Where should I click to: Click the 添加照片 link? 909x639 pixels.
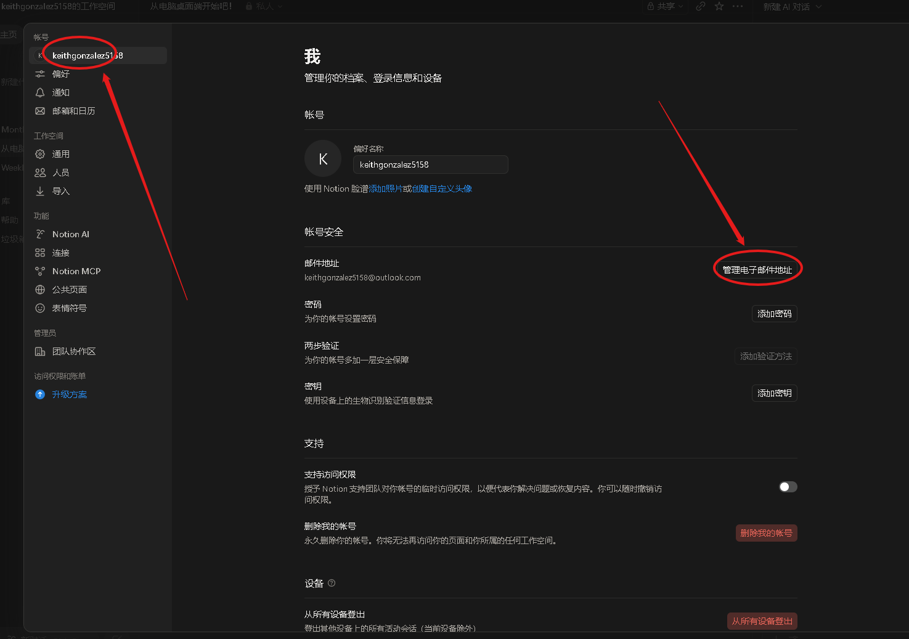click(x=386, y=189)
